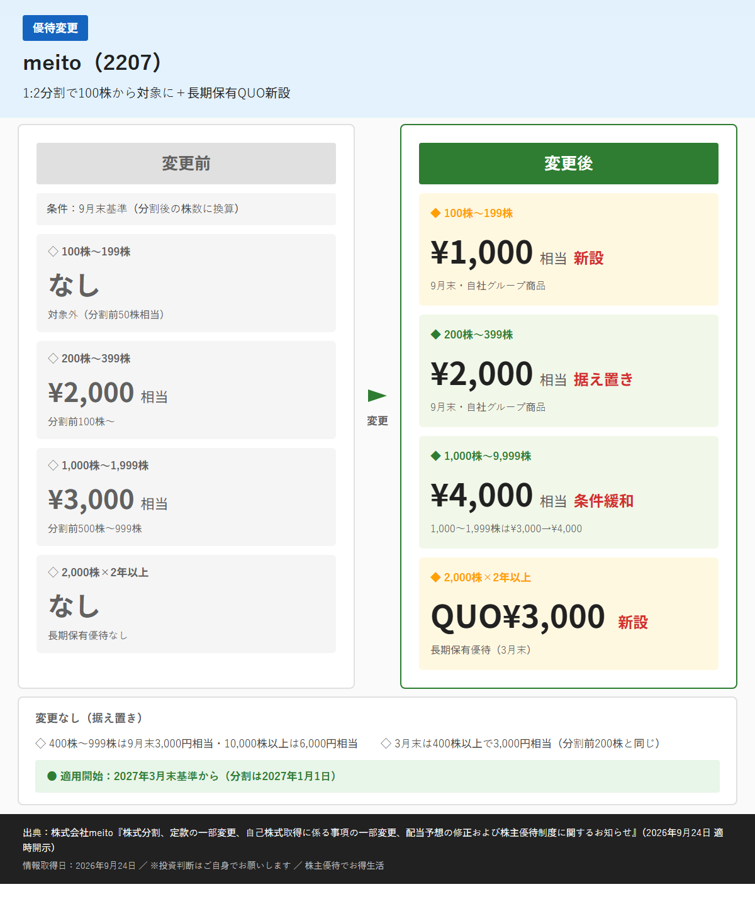Click 情報取得日：2026年9月24日 footer text

(79, 866)
